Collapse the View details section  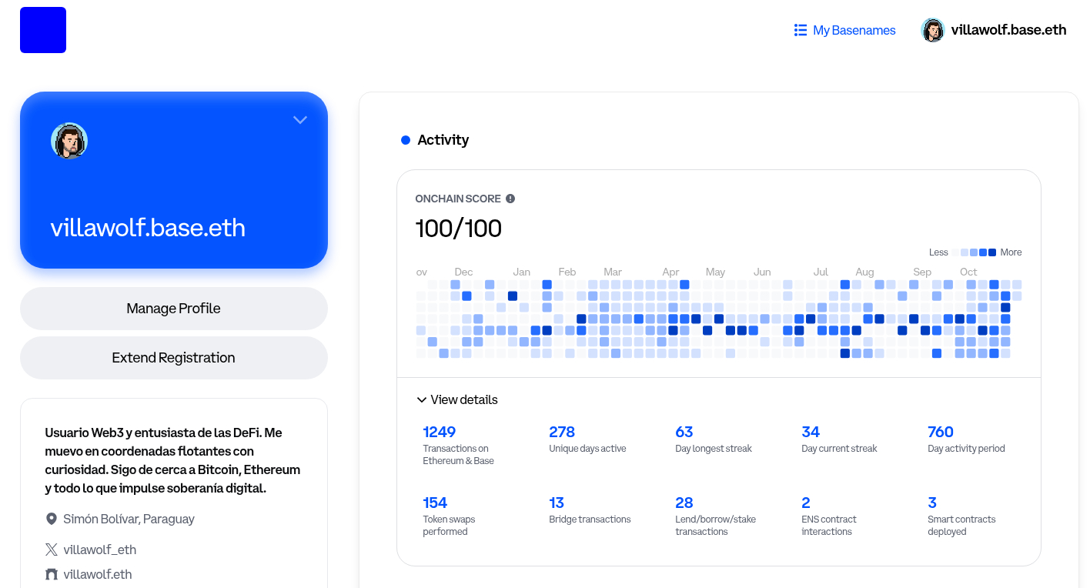(456, 399)
